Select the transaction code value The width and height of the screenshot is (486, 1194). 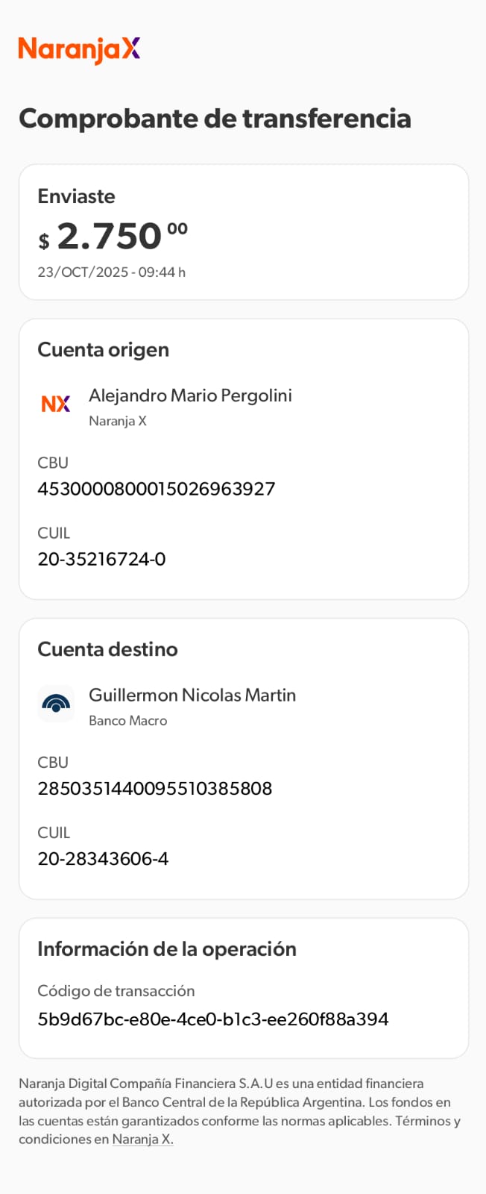(x=213, y=1019)
